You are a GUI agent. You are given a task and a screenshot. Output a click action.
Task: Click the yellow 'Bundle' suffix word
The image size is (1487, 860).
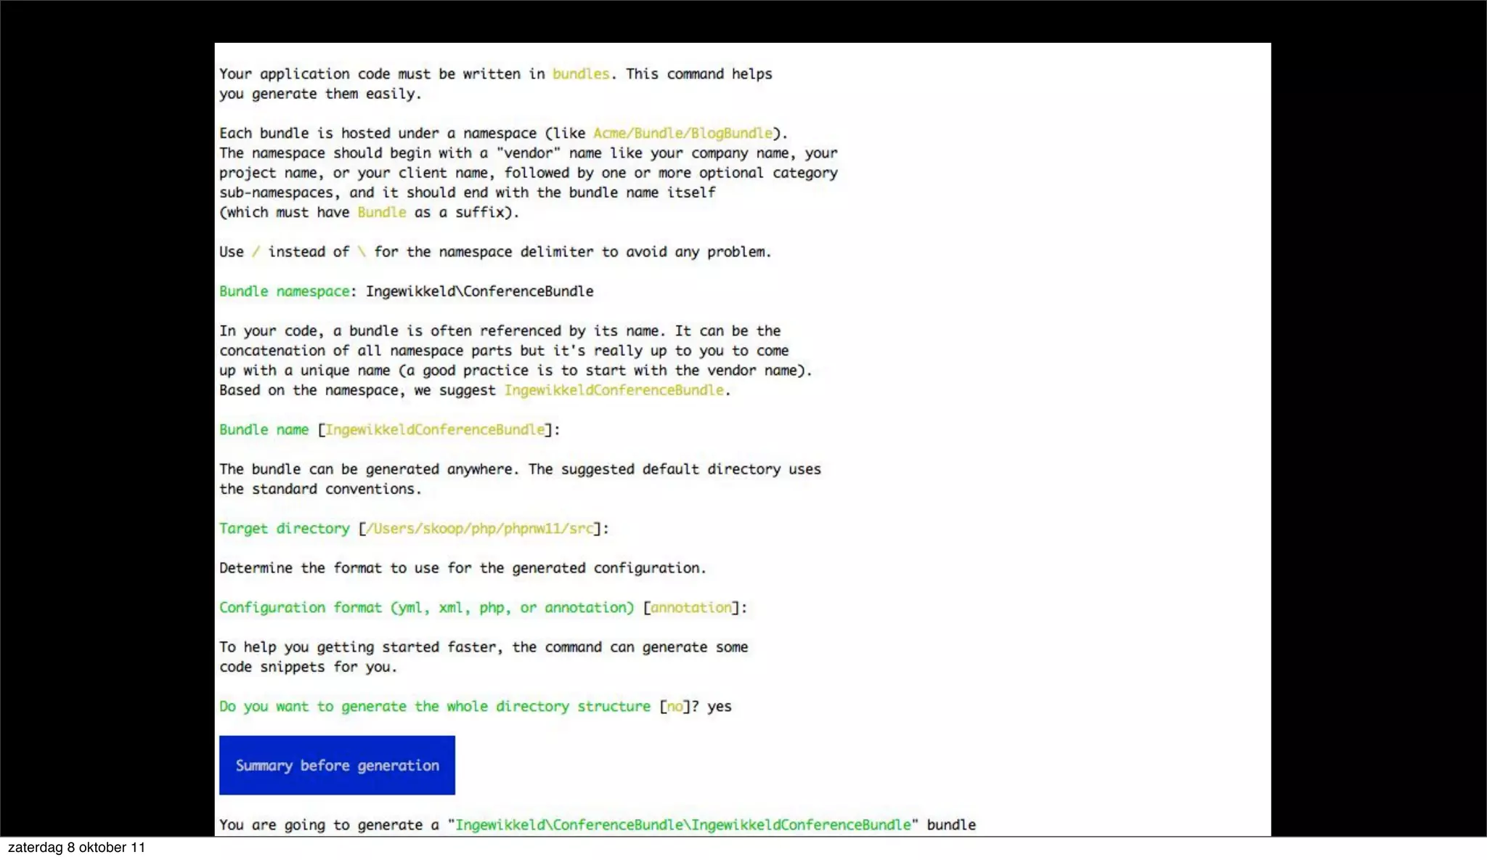tap(381, 213)
